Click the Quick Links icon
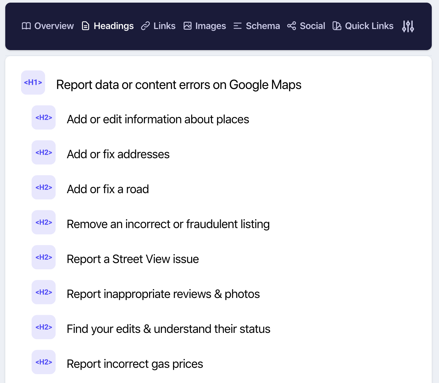This screenshot has height=383, width=439. click(337, 26)
